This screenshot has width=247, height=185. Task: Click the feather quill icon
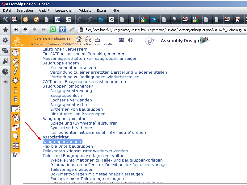tap(16, 71)
